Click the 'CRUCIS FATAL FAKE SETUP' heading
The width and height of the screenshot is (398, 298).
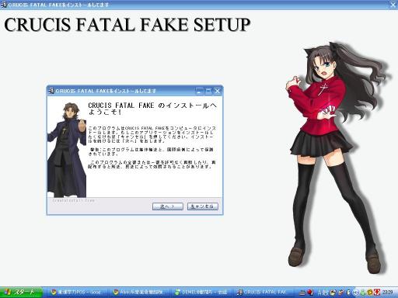click(127, 25)
